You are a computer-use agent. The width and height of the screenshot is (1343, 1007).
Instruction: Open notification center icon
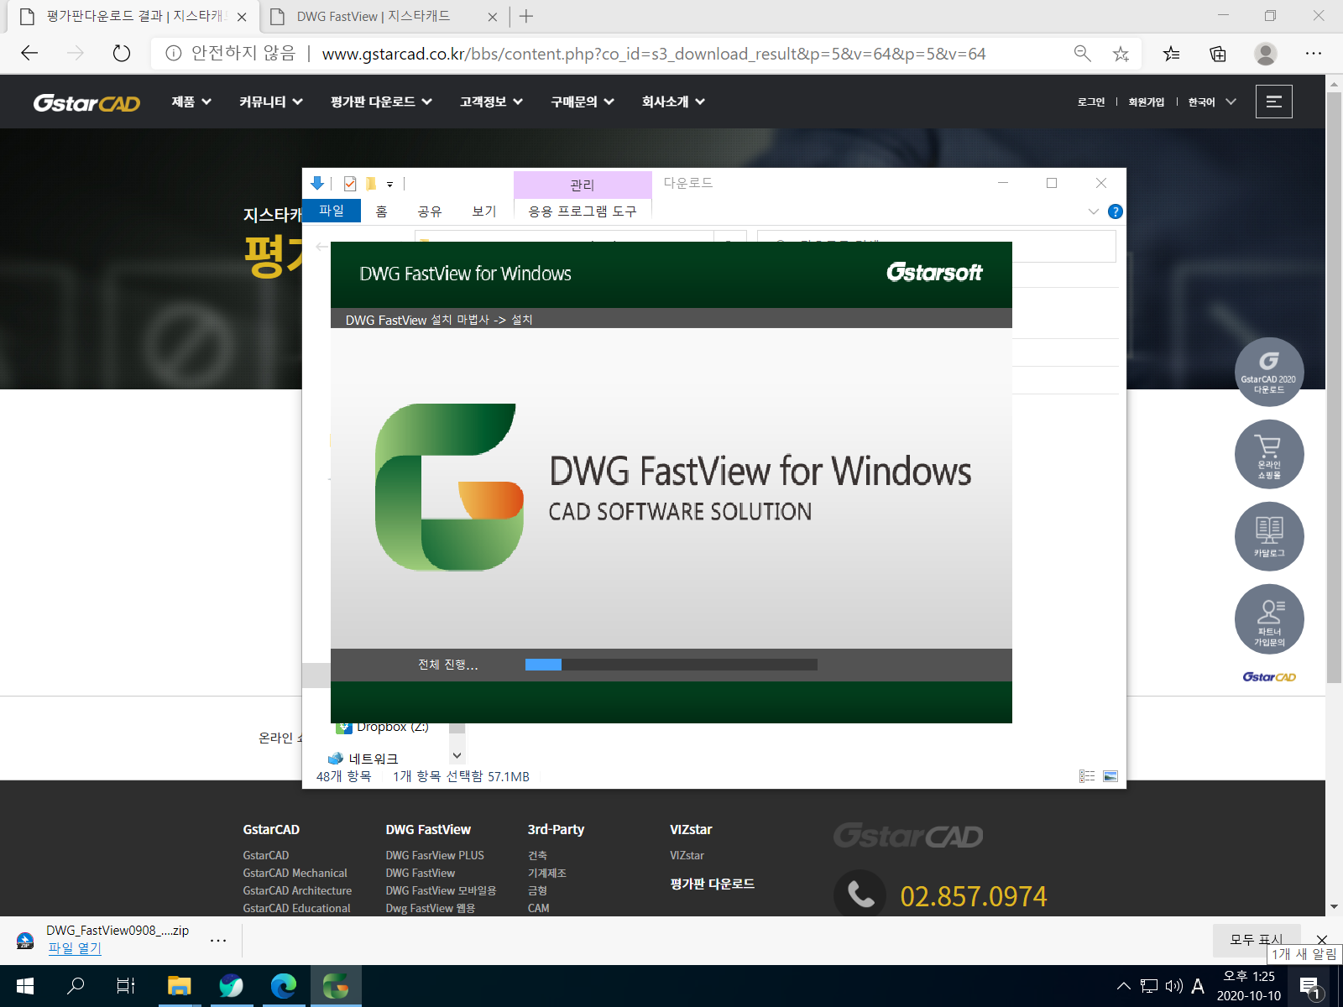[x=1310, y=987]
